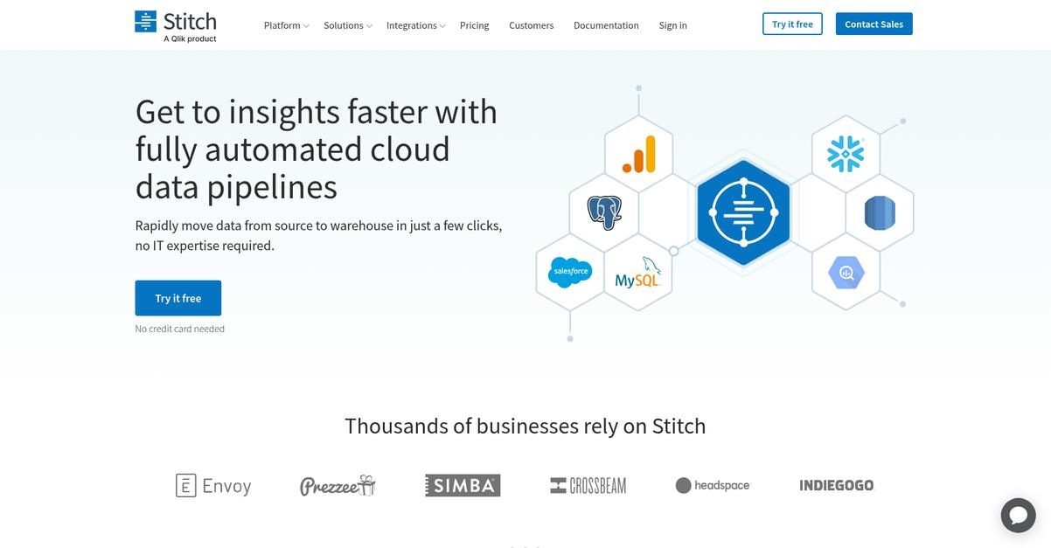Click the solid blue Try it free hero button
1051x548 pixels.
pyautogui.click(x=178, y=298)
